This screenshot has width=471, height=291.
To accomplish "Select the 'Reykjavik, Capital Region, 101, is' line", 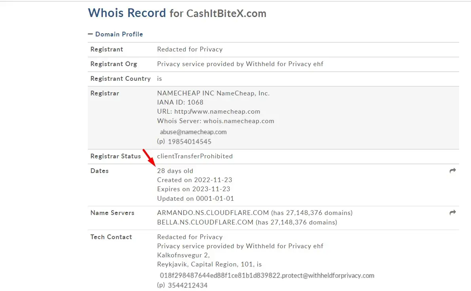I will coord(209,264).
